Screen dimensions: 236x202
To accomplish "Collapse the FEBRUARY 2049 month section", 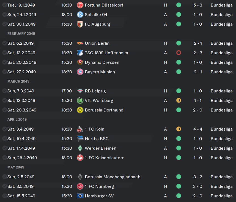I will (21, 34).
